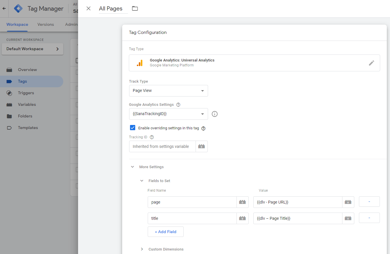Open Templates in sidebar menu
Image resolution: width=390 pixels, height=254 pixels.
click(28, 128)
